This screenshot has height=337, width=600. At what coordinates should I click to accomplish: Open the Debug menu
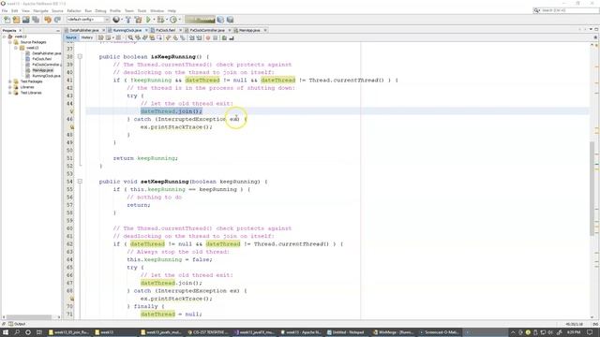[x=100, y=10]
